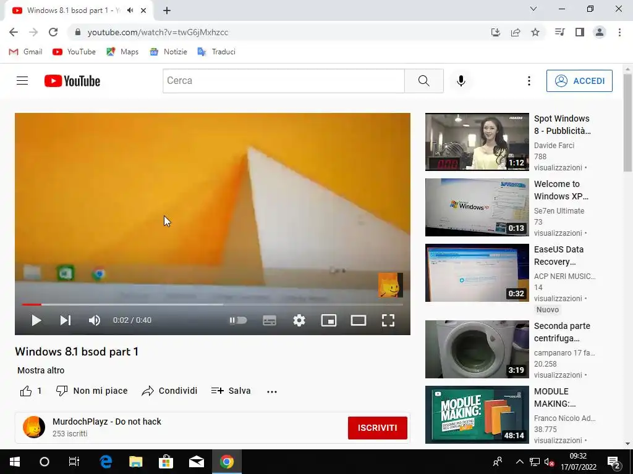Image resolution: width=633 pixels, height=474 pixels.
Task: Show hidden system tray icons
Action: click(x=519, y=462)
